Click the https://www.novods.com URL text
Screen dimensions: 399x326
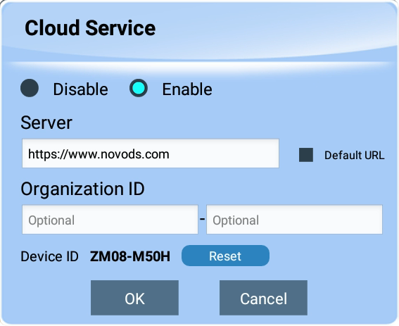(99, 154)
